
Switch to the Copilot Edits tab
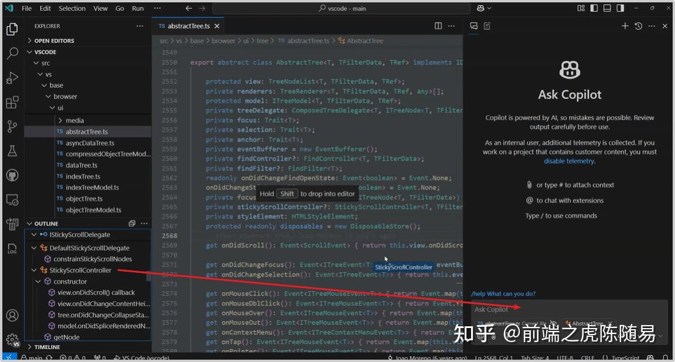[x=487, y=26]
